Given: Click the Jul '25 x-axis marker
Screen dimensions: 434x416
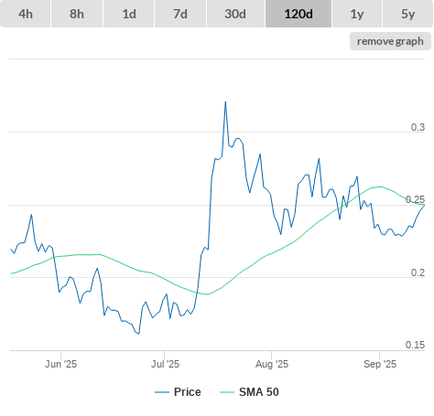Looking at the screenshot, I should tap(165, 364).
